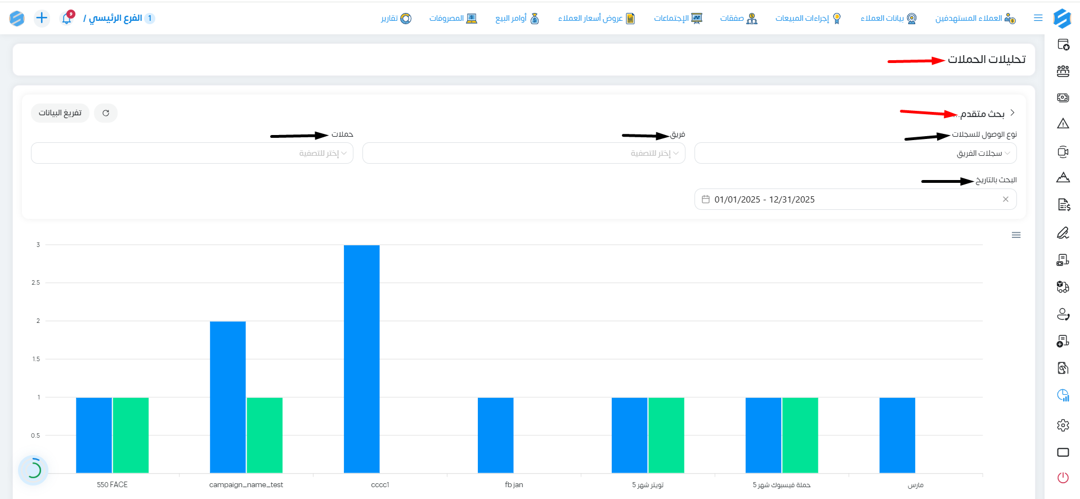Viewport: 1080px width, 499px height.
Task: Open the cash money sidebar icon
Action: click(x=1063, y=97)
